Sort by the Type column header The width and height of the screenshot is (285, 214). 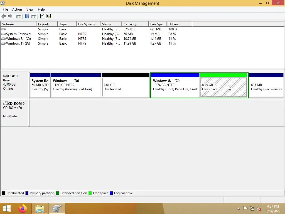[67, 24]
